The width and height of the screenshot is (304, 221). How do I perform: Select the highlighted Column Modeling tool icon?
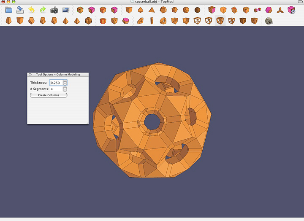coord(220,21)
